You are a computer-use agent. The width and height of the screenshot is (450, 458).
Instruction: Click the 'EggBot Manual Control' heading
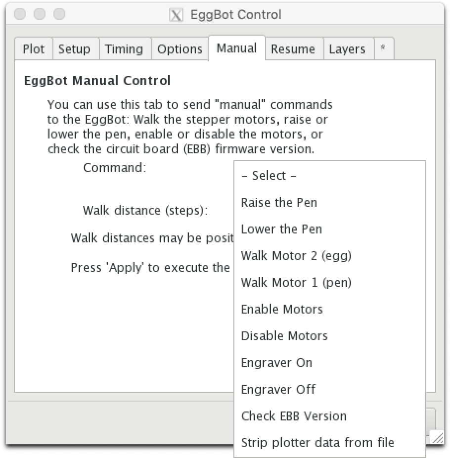tap(97, 81)
